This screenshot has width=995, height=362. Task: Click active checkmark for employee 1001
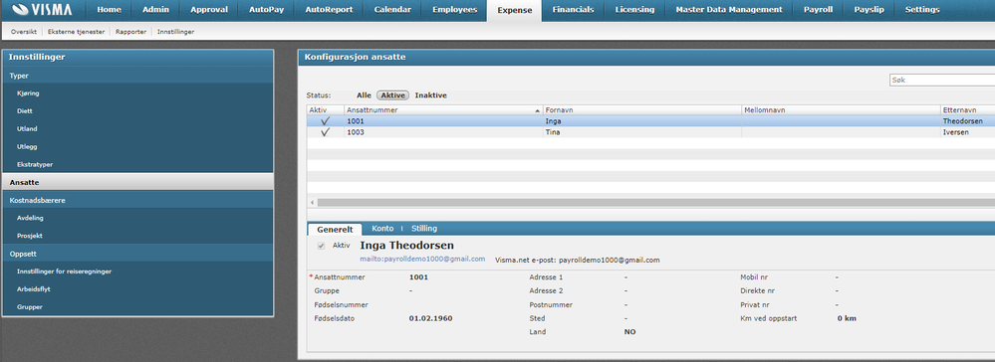pyautogui.click(x=326, y=120)
